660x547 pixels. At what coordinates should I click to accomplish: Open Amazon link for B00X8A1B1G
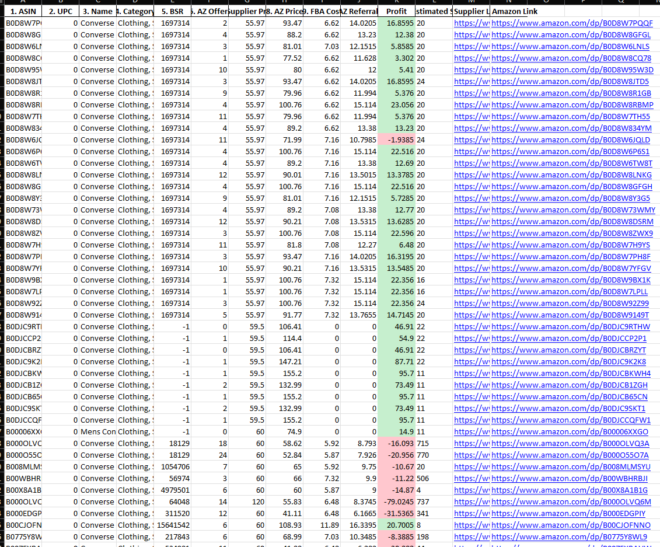[570, 490]
